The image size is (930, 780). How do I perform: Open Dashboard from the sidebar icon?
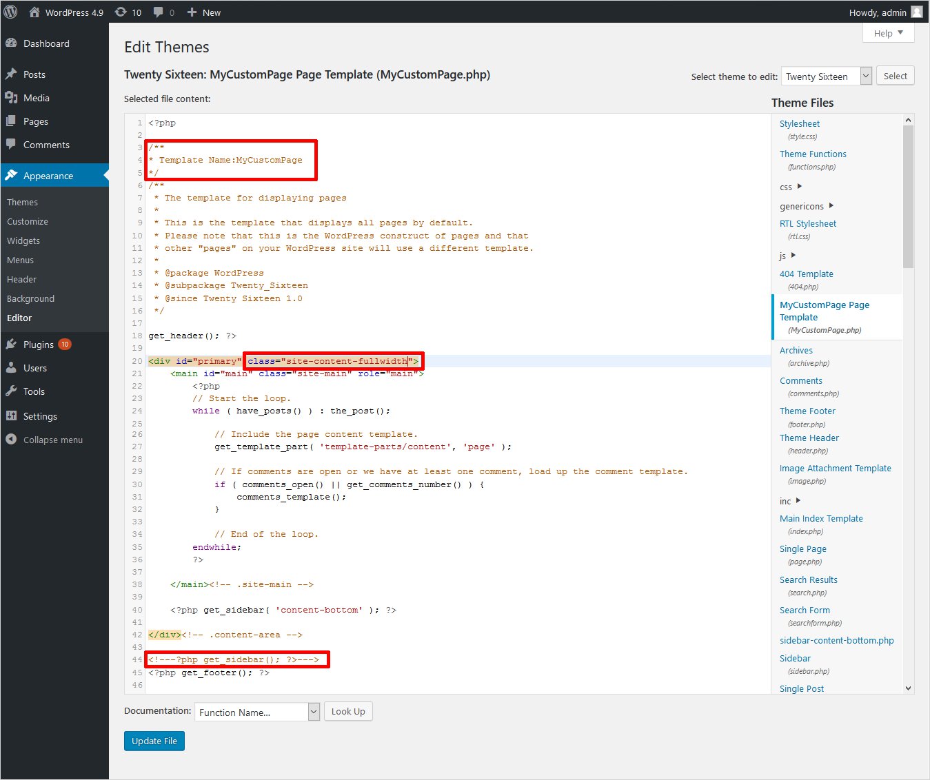(x=11, y=43)
